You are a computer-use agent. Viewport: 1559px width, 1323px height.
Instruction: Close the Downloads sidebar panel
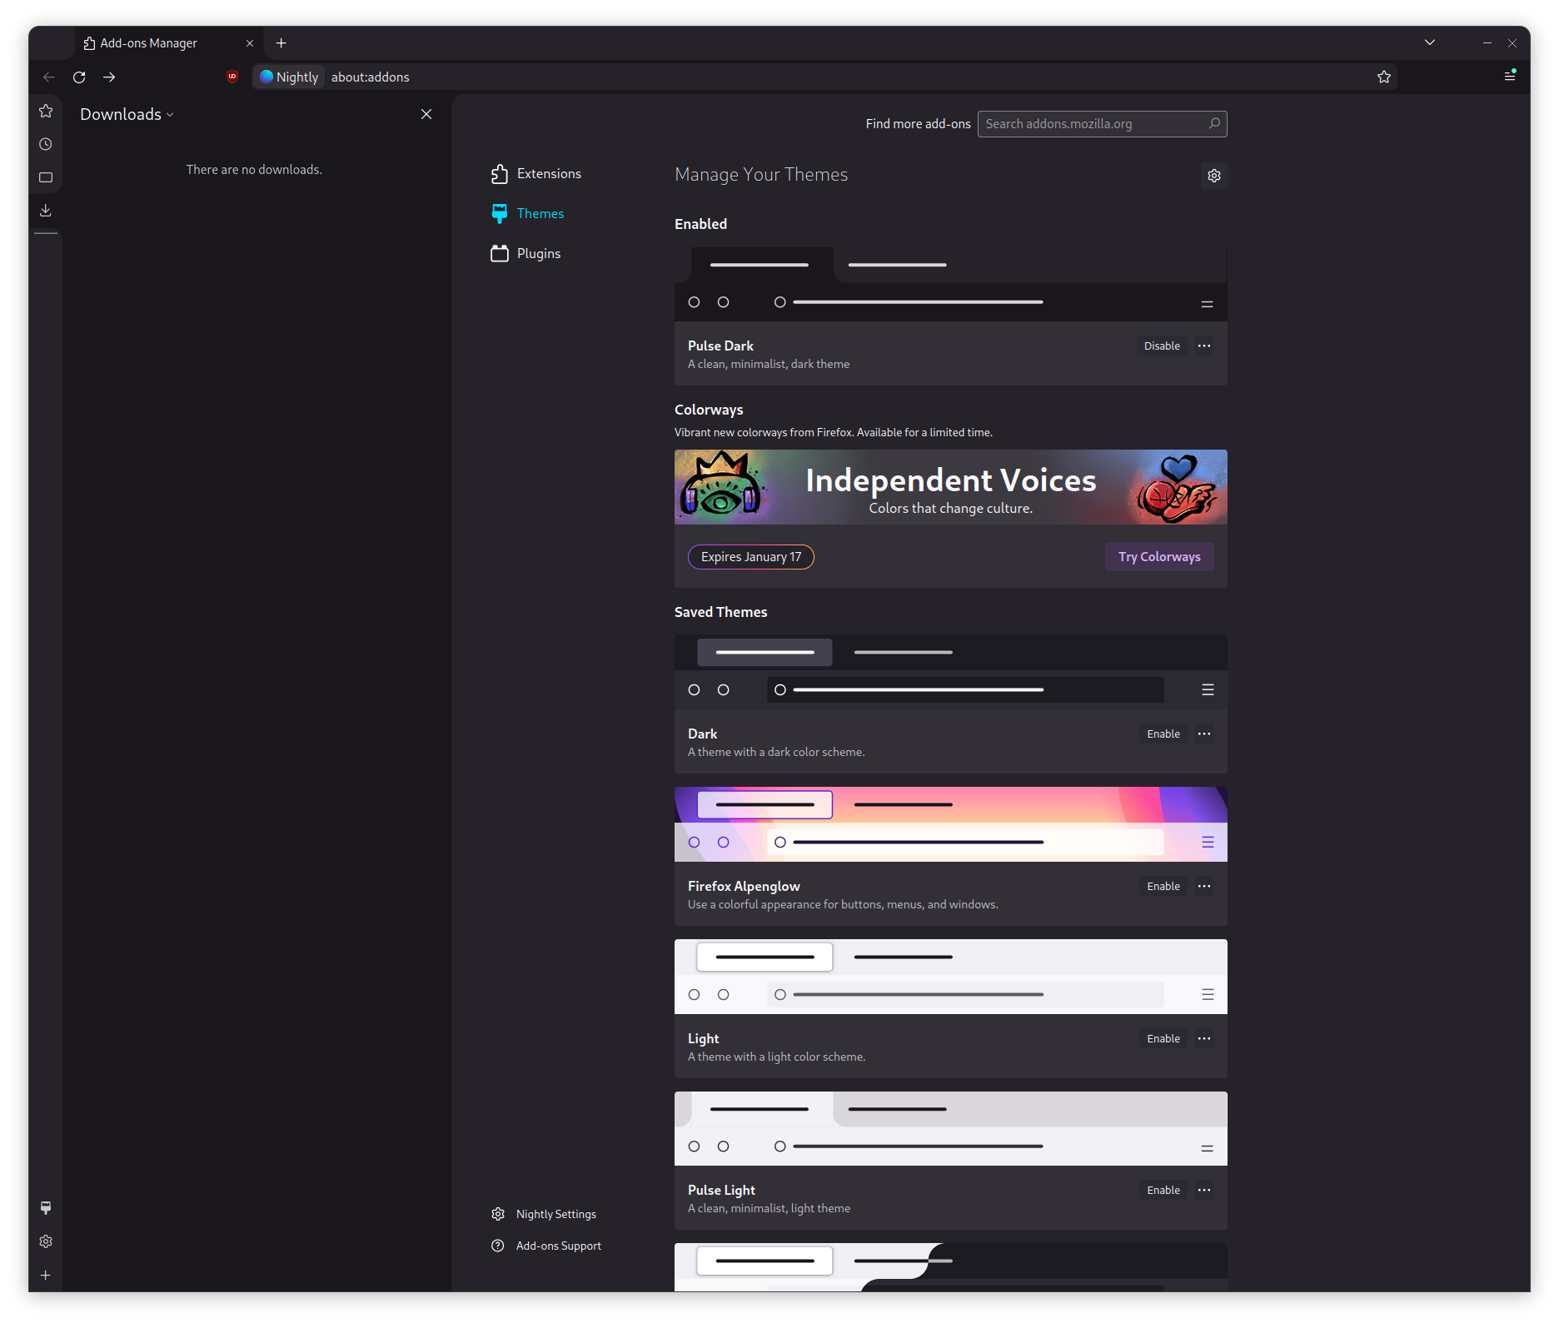[x=426, y=114]
